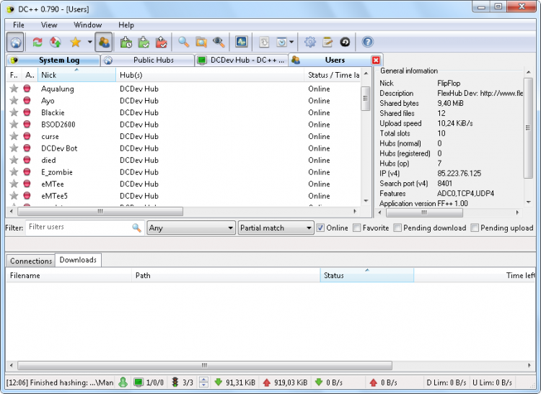Image resolution: width=541 pixels, height=394 pixels.
Task: Open the Window menu
Action: (x=87, y=24)
